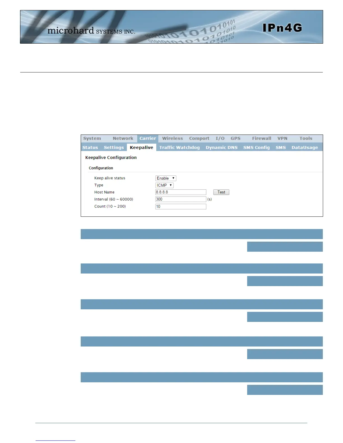
Task: Expand the Type ICMP dropdown
Action: pos(164,185)
